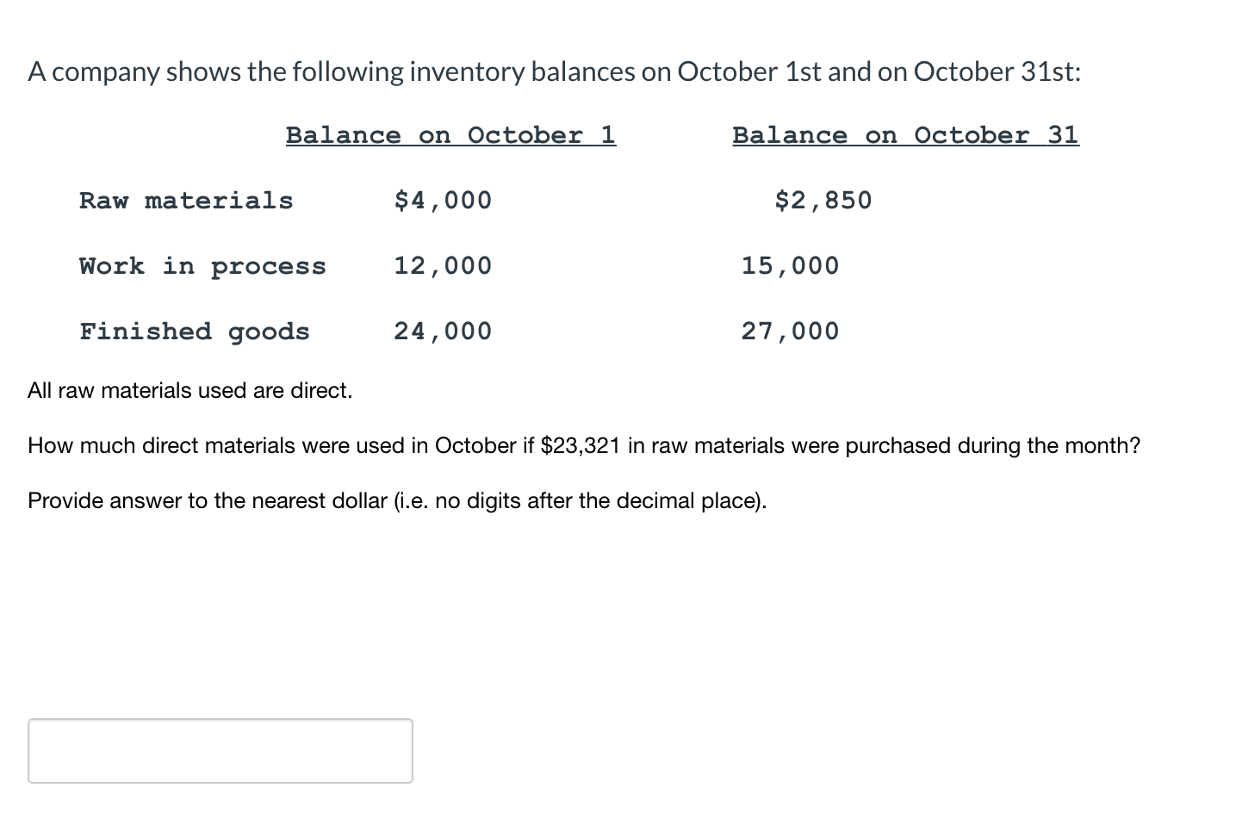
Task: Click the phrase "nearest dollar"
Action: (319, 500)
